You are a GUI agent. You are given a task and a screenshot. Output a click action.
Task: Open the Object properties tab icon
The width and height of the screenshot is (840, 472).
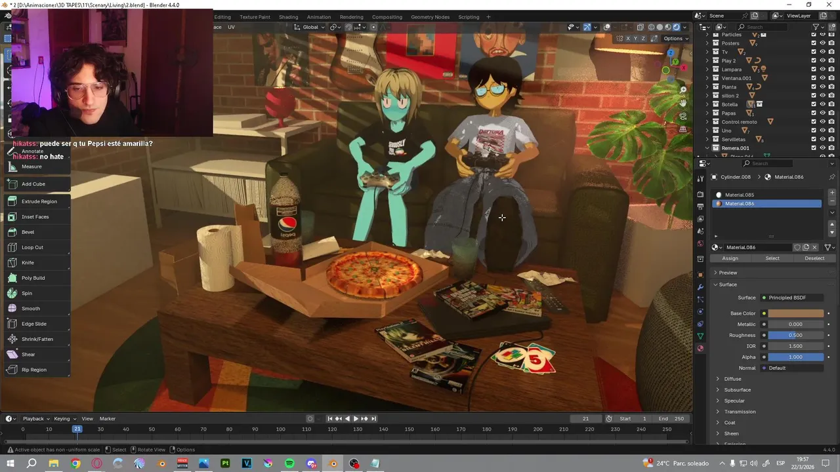(700, 275)
